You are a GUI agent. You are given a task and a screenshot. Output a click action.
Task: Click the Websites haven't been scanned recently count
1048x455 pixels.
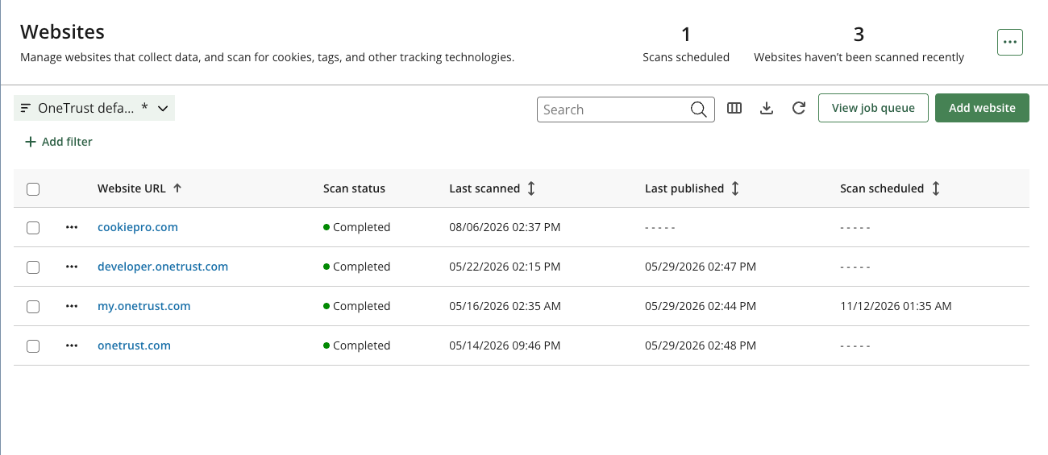[x=859, y=35]
